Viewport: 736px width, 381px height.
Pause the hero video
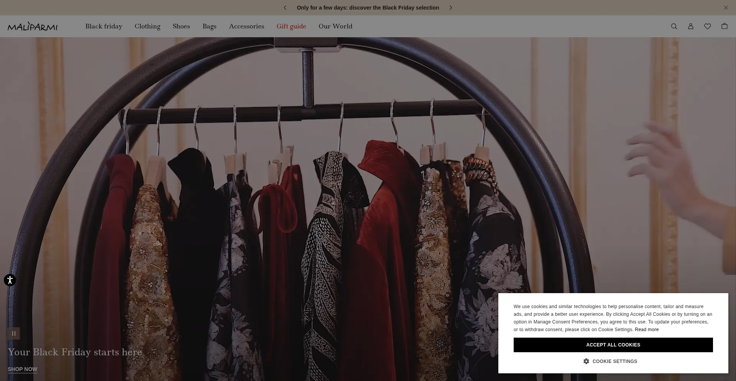14,333
